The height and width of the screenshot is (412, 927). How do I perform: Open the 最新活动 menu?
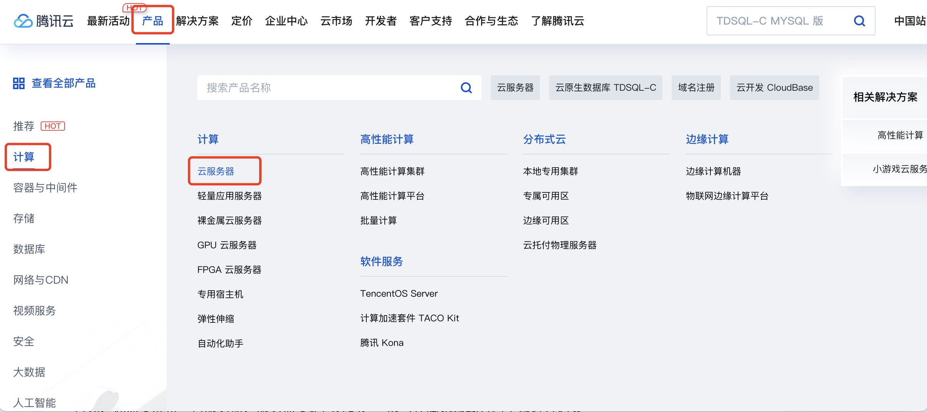click(x=108, y=21)
